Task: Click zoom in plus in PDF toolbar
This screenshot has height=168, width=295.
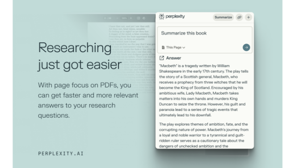Action: coord(131,18)
